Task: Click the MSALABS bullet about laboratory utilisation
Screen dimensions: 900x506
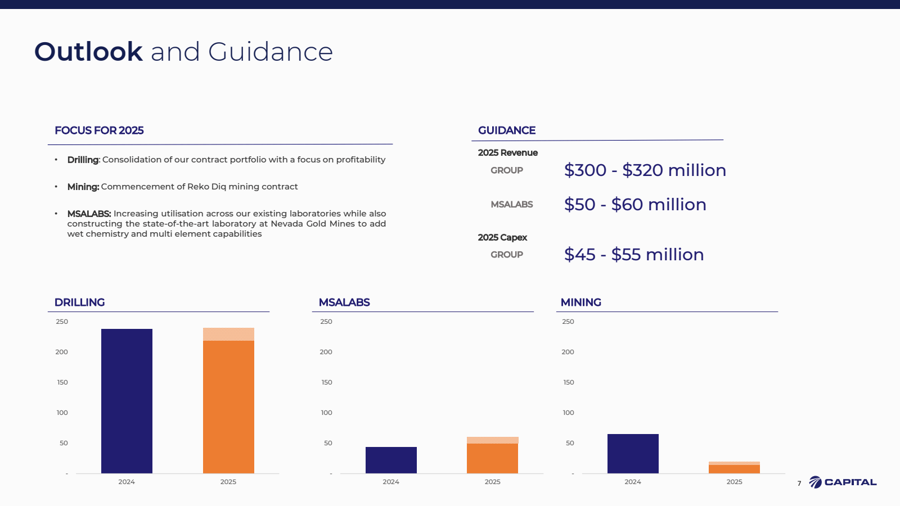Action: [x=227, y=224]
